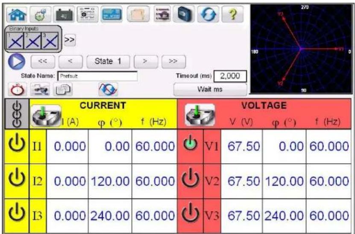Screen dimensions: 355x234
Task: Jump to first state with << button
Action: (43, 61)
